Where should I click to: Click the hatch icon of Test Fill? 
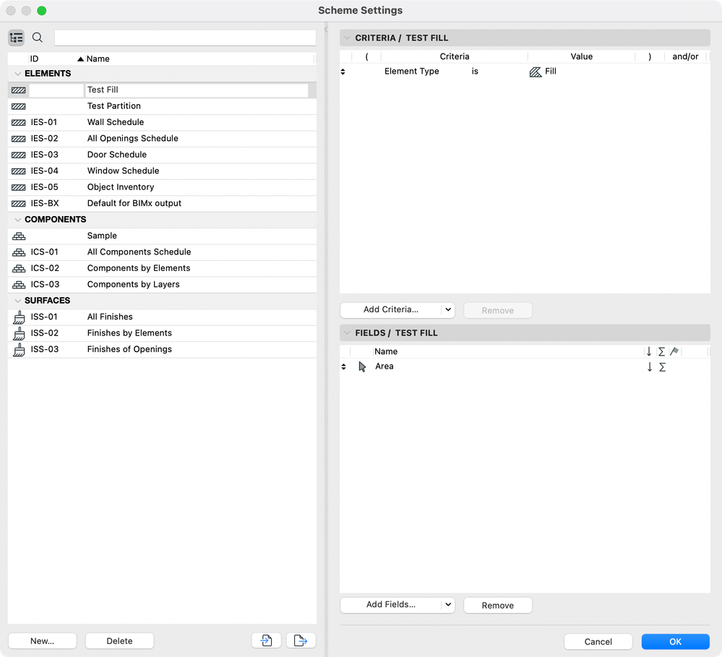pyautogui.click(x=18, y=90)
